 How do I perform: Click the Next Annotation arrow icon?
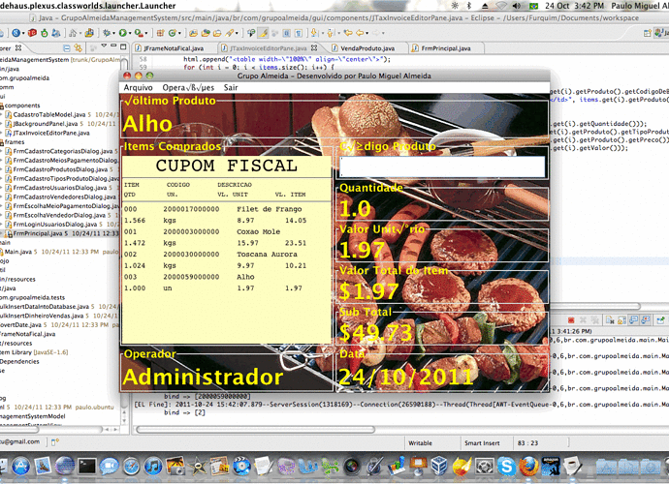314,33
